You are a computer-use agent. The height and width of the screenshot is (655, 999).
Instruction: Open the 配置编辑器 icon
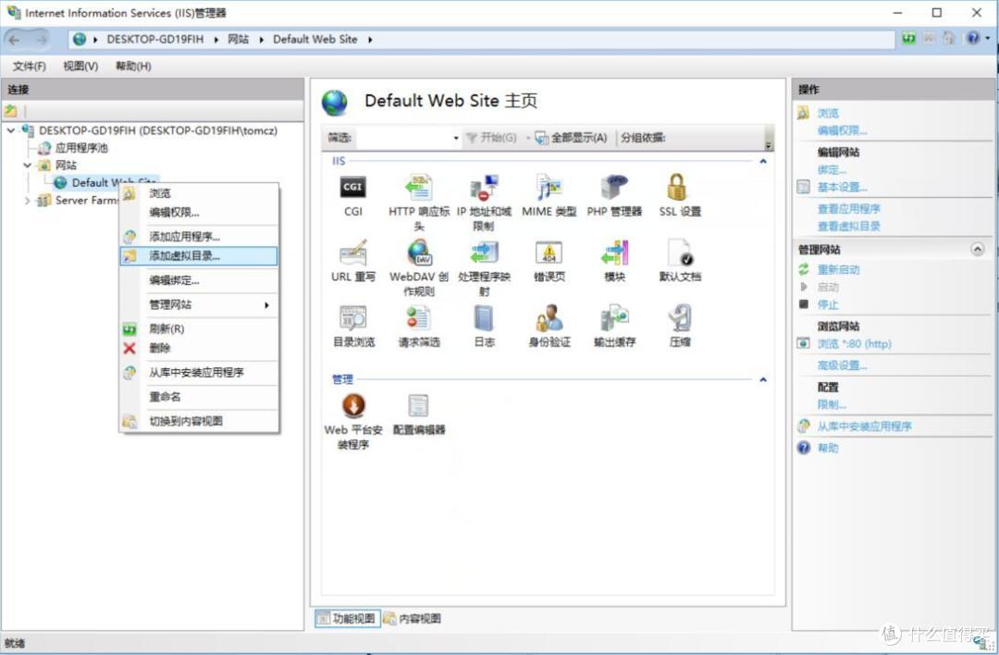click(418, 407)
